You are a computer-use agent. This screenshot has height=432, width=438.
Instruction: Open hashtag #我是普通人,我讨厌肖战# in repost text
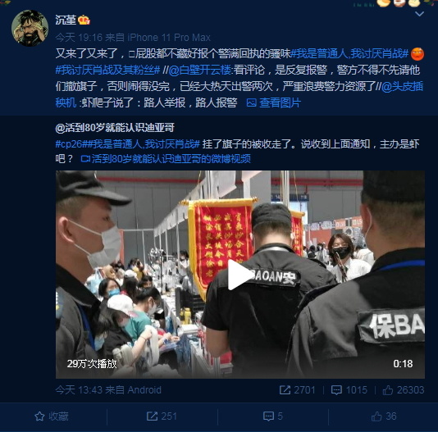[349, 53]
